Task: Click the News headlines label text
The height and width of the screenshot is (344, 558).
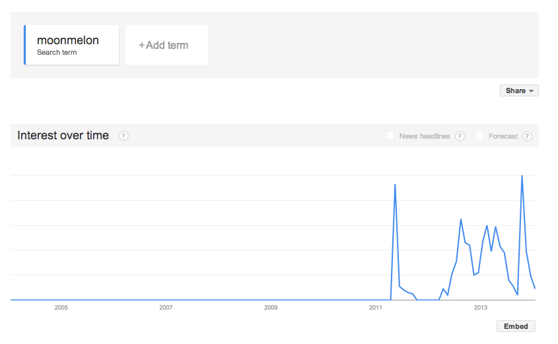Action: point(425,137)
